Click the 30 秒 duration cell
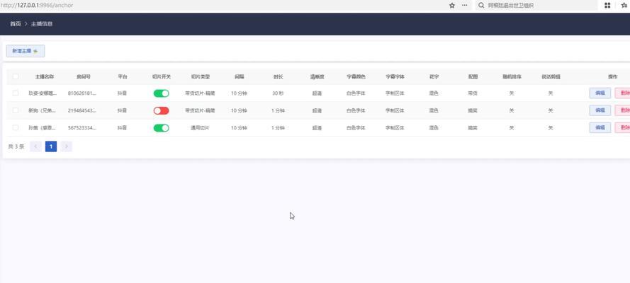Image resolution: width=630 pixels, height=283 pixels. [278, 93]
